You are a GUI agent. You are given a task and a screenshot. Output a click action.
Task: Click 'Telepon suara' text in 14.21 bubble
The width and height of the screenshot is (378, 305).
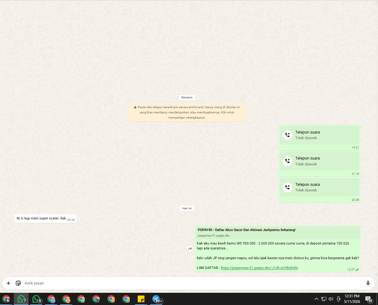tap(307, 132)
